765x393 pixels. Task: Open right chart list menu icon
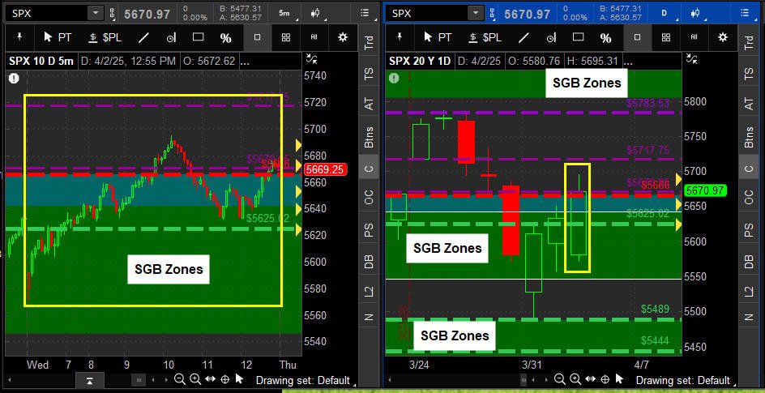(744, 13)
